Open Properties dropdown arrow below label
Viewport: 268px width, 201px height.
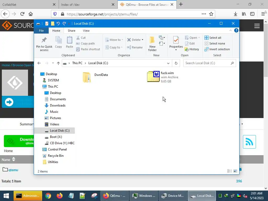coord(176,50)
